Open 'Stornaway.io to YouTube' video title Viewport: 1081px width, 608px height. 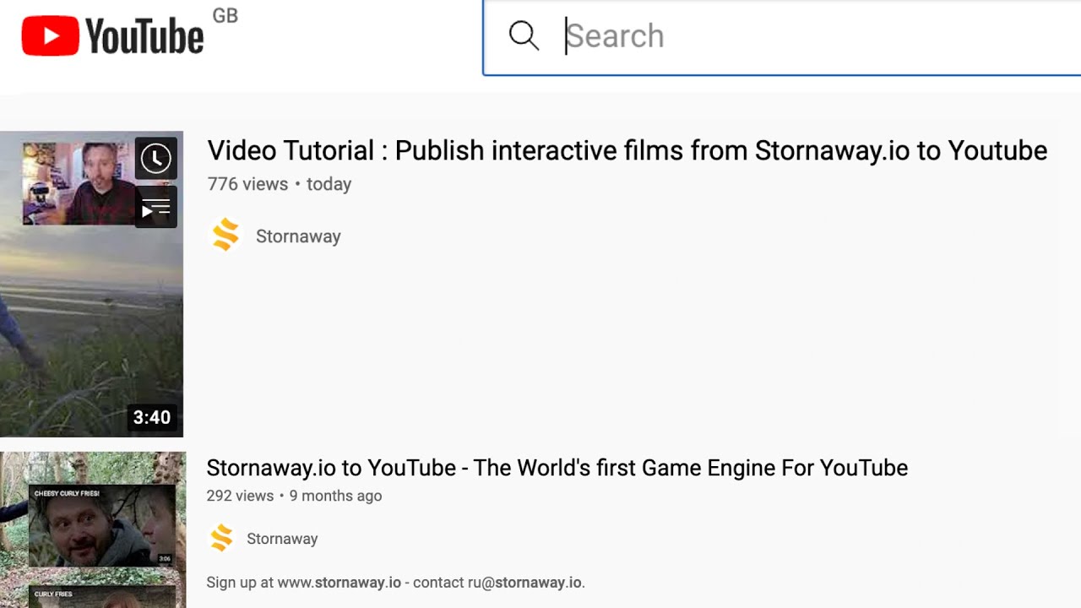(557, 468)
